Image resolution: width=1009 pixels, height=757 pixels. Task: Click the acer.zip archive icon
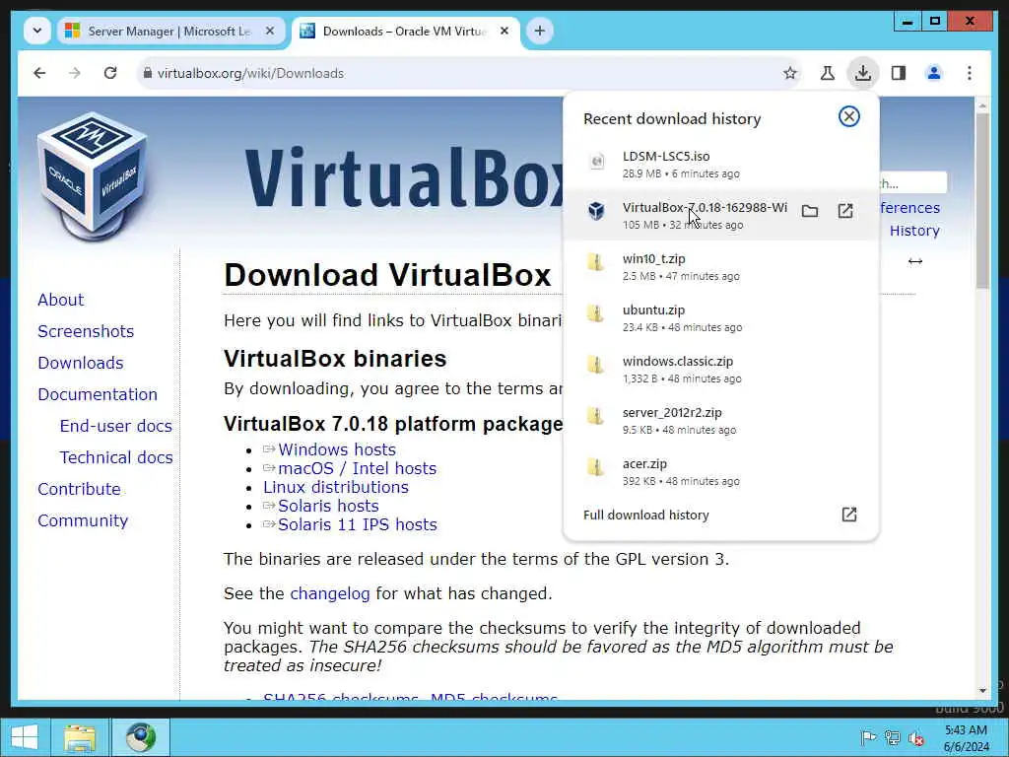pos(596,467)
